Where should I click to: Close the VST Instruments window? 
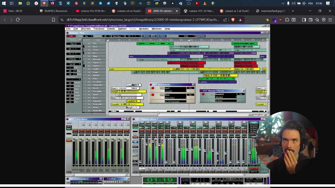(x=193, y=85)
